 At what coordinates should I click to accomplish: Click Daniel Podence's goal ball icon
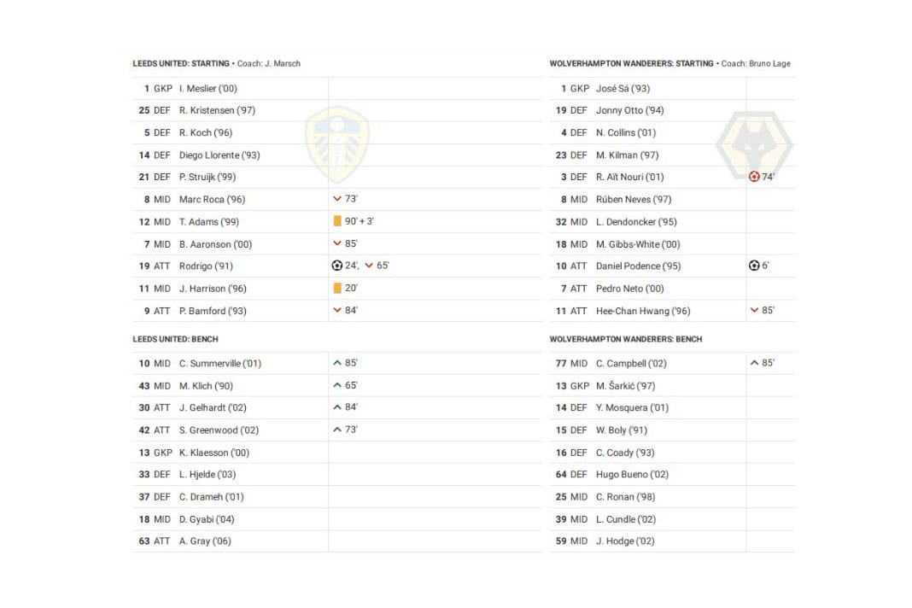[754, 266]
